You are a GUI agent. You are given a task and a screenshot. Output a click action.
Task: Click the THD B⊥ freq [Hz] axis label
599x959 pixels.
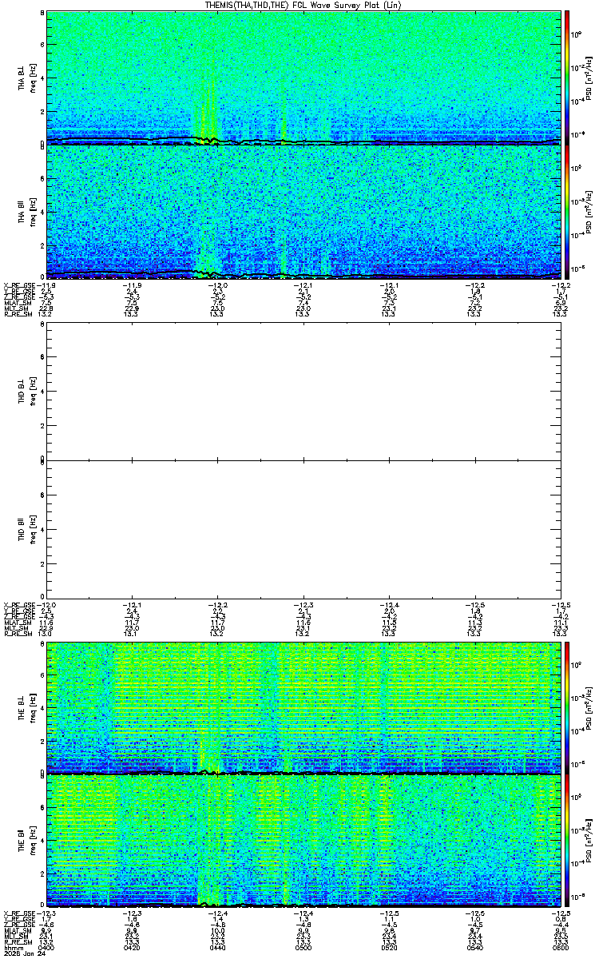tap(32, 393)
